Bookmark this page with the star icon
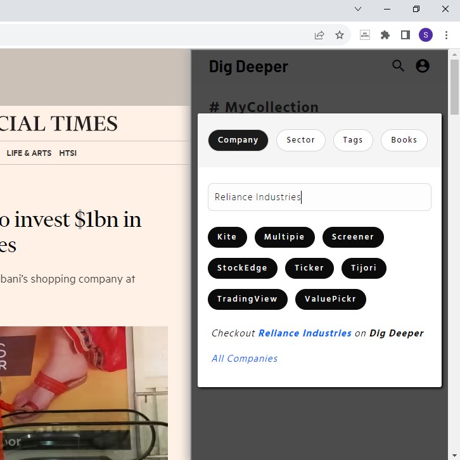 [340, 35]
